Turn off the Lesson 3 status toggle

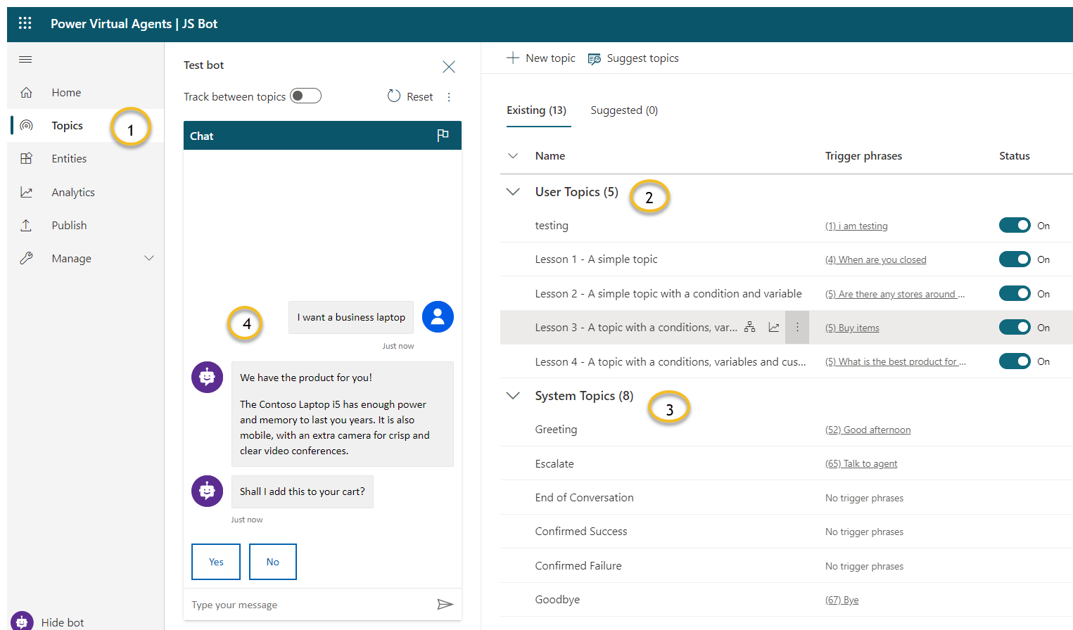[1015, 327]
